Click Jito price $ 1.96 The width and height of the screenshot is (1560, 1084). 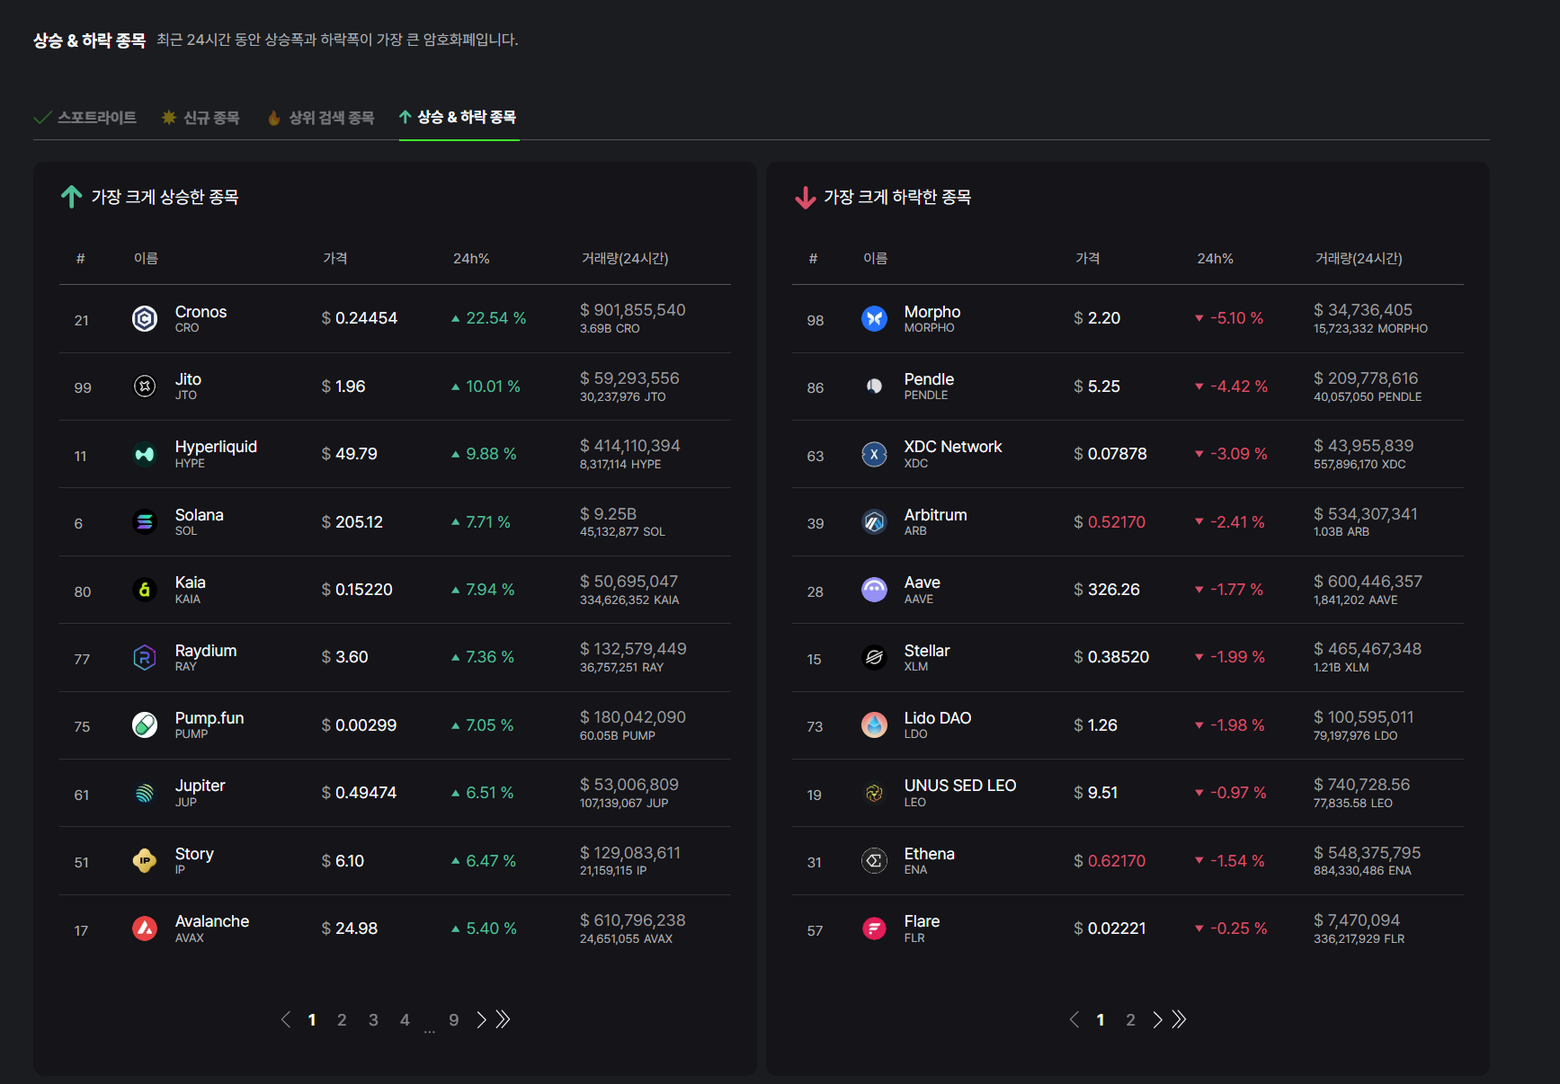pos(343,387)
